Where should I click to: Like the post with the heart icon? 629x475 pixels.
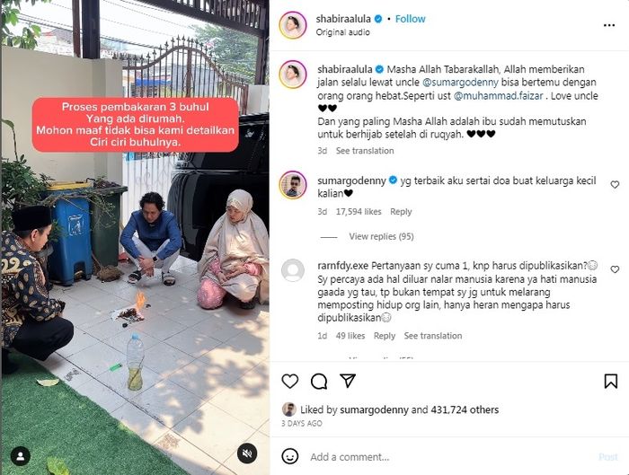point(289,381)
